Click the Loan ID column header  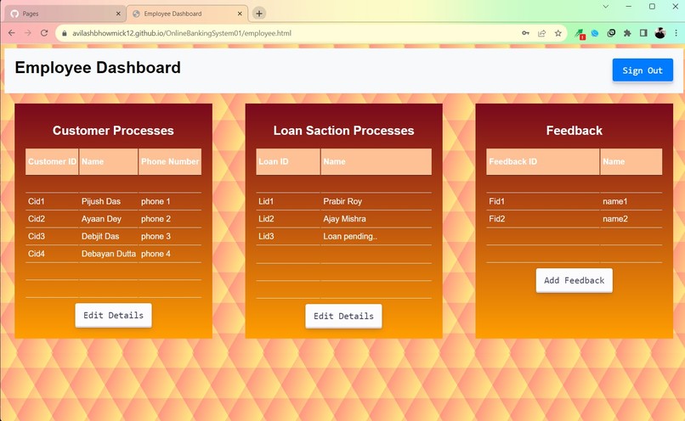[288, 161]
